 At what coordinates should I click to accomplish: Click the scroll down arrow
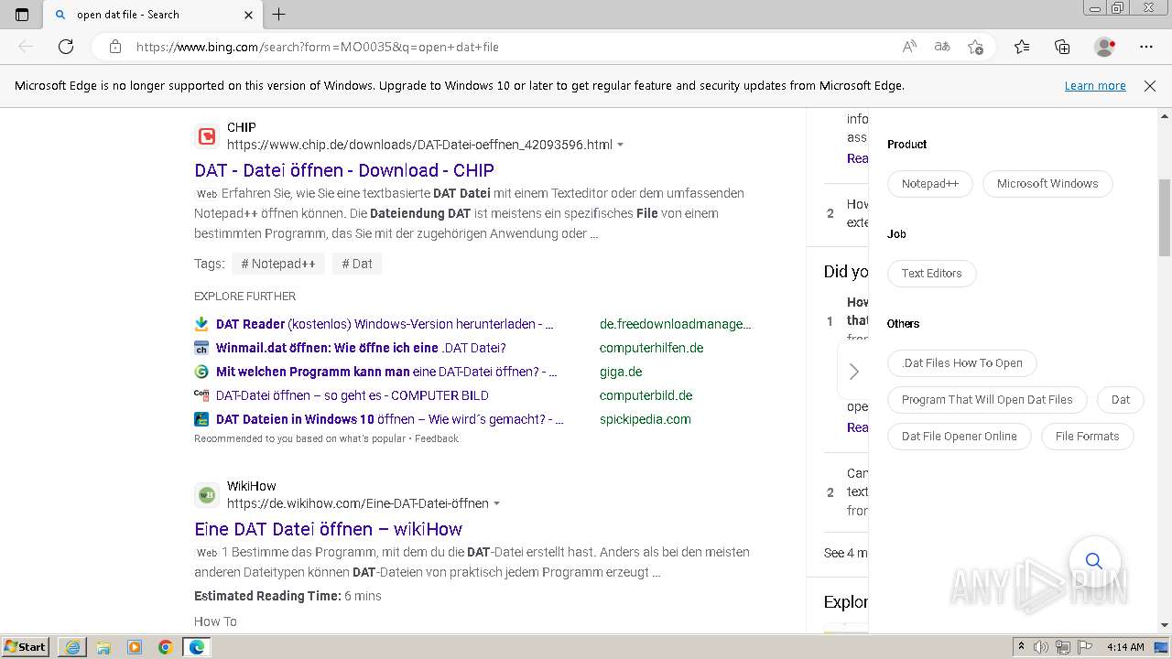pos(1165,625)
